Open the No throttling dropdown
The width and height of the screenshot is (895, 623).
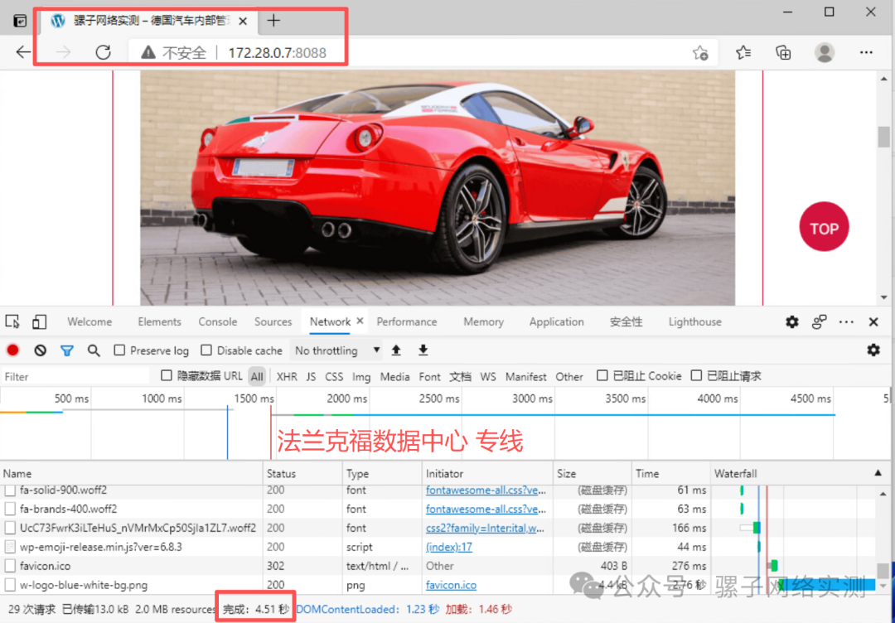pyautogui.click(x=336, y=350)
